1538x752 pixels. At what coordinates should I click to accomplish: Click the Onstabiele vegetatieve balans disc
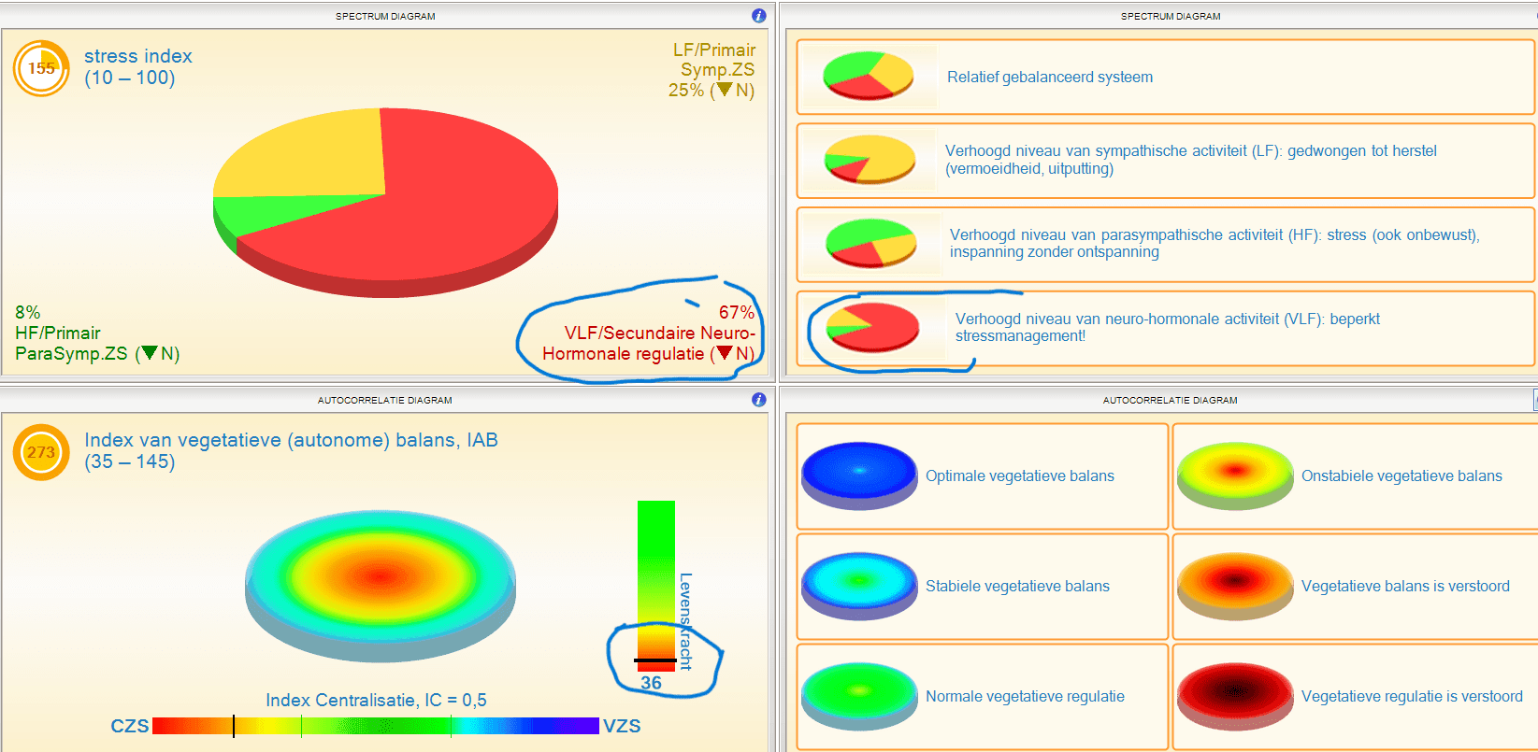click(1235, 475)
